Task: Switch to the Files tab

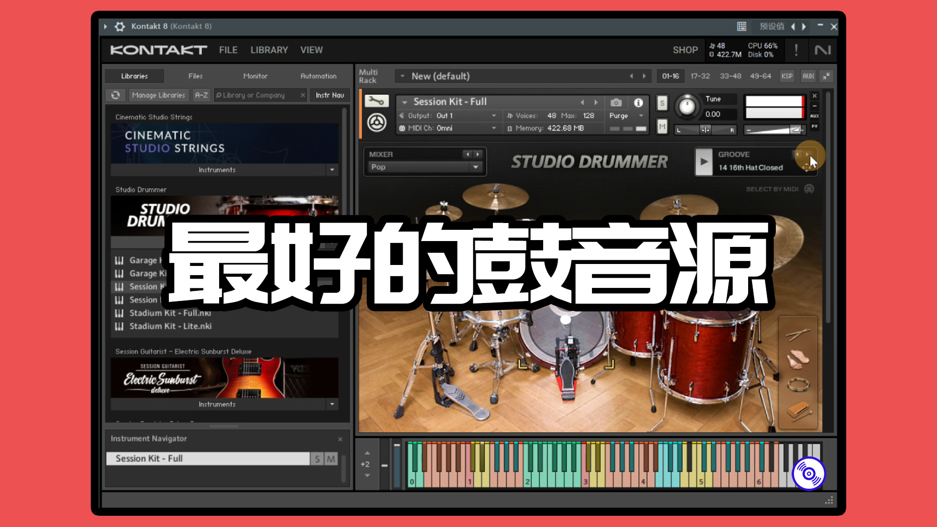Action: point(195,76)
